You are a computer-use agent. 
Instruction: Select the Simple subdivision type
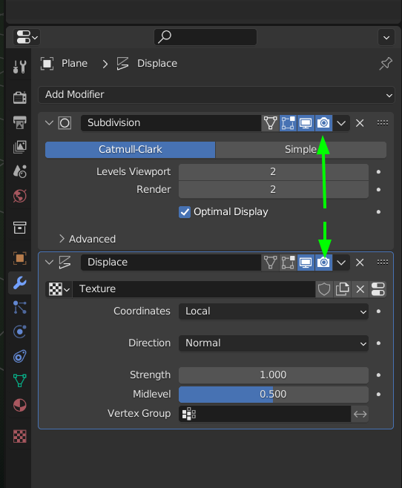[x=301, y=150]
